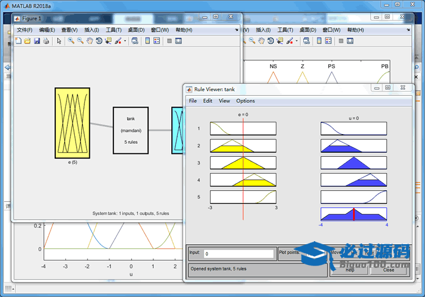Image resolution: width=425 pixels, height=297 pixels.
Task: Select Brush tool in background figure toolbar
Action: (289, 41)
